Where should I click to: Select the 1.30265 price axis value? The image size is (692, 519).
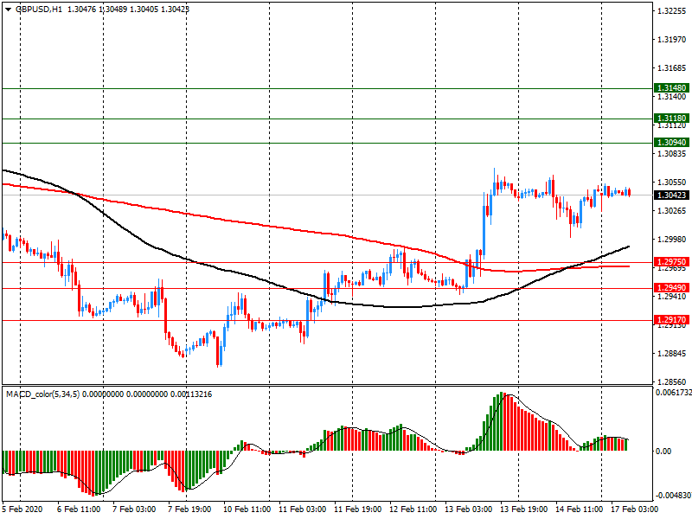(x=672, y=210)
